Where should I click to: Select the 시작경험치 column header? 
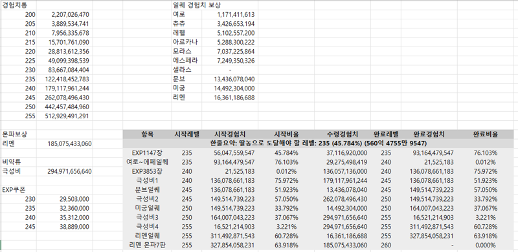pyautogui.click(x=230, y=134)
